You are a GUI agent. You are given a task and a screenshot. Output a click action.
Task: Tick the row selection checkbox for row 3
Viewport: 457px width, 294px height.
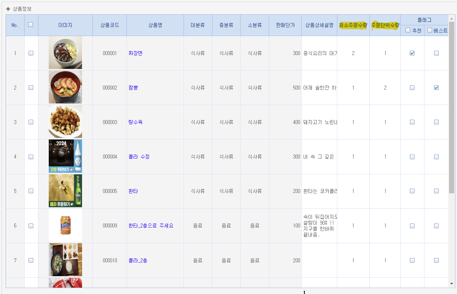(x=31, y=122)
